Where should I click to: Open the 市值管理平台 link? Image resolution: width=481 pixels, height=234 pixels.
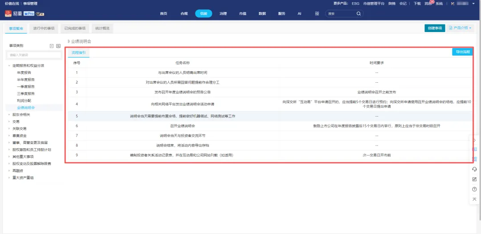click(373, 4)
